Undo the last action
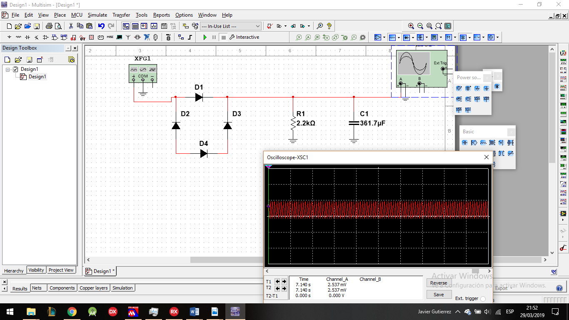 point(101,26)
